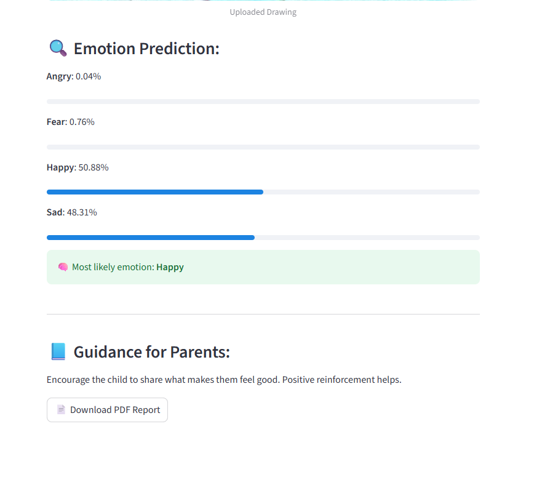542x501 pixels.
Task: Select the Happy 50.88% label text
Action: click(x=78, y=167)
